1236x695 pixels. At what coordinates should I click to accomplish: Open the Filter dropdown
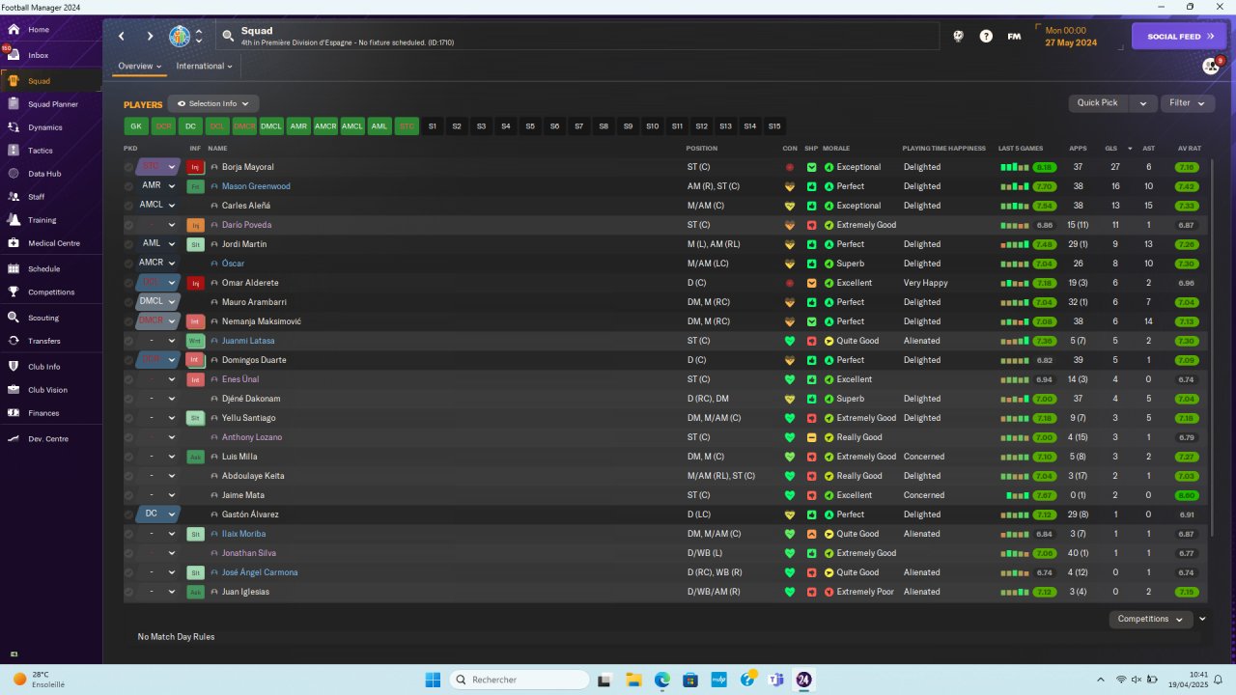(x=1187, y=103)
